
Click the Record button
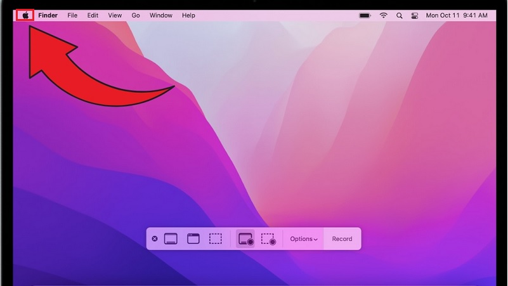pos(342,238)
